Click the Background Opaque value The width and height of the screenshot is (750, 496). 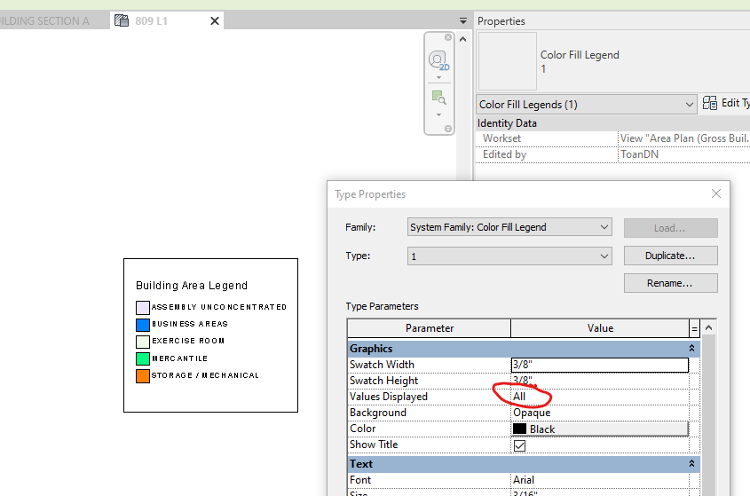click(600, 413)
